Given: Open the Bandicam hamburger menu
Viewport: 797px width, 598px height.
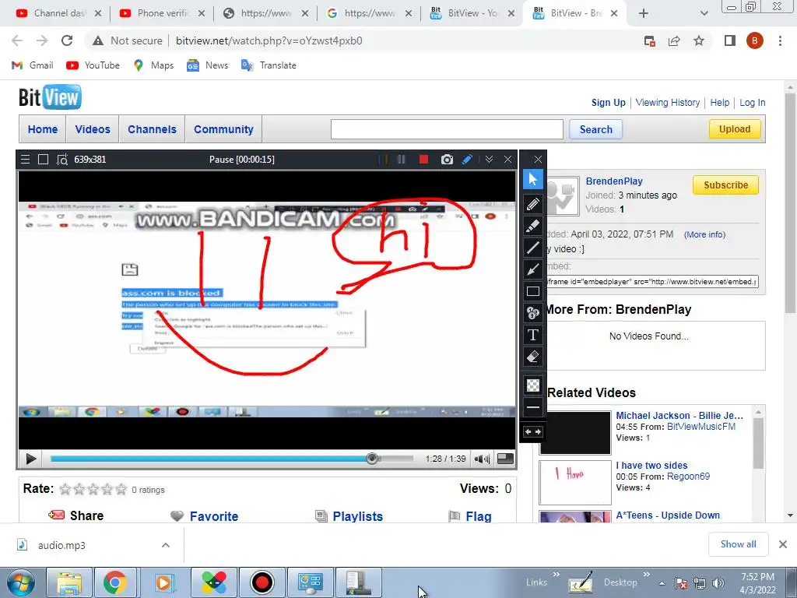Looking at the screenshot, I should pyautogui.click(x=25, y=159).
